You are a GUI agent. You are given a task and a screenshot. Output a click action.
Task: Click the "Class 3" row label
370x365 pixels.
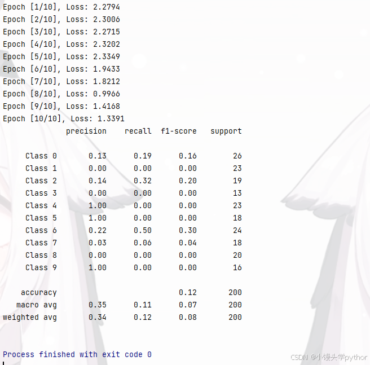pyautogui.click(x=41, y=193)
